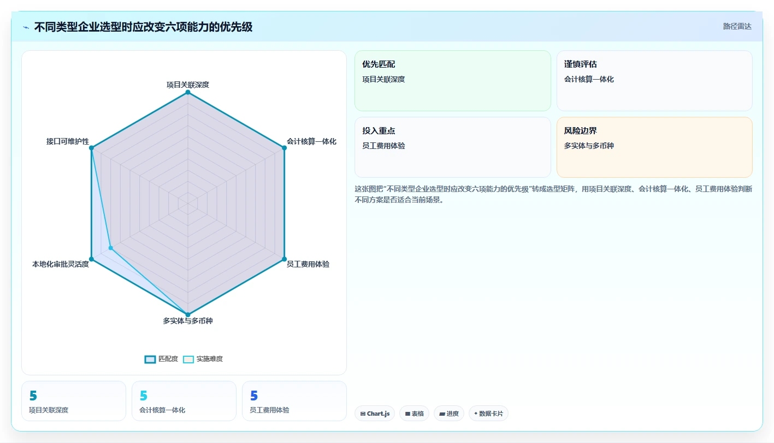774x443 pixels.
Task: Select the 数据卡片 tag chip
Action: [488, 414]
